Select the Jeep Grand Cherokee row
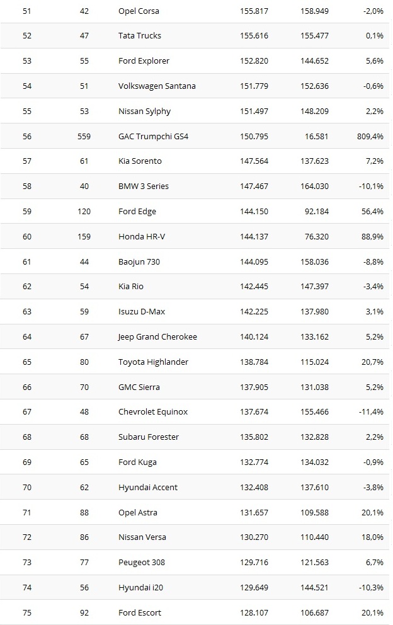The image size is (393, 625). coord(157,336)
